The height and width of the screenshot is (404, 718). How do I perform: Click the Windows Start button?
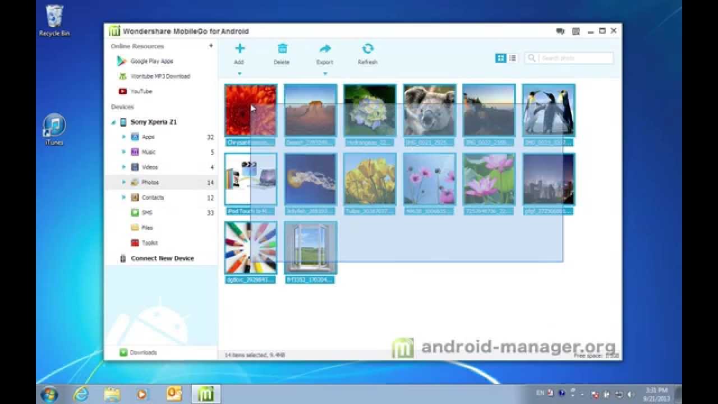49,393
